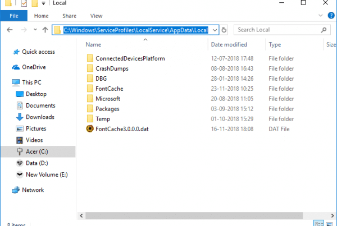Viewport: 337px width, 226px height.
Task: Open Desktop in navigation pane
Action: point(36,94)
